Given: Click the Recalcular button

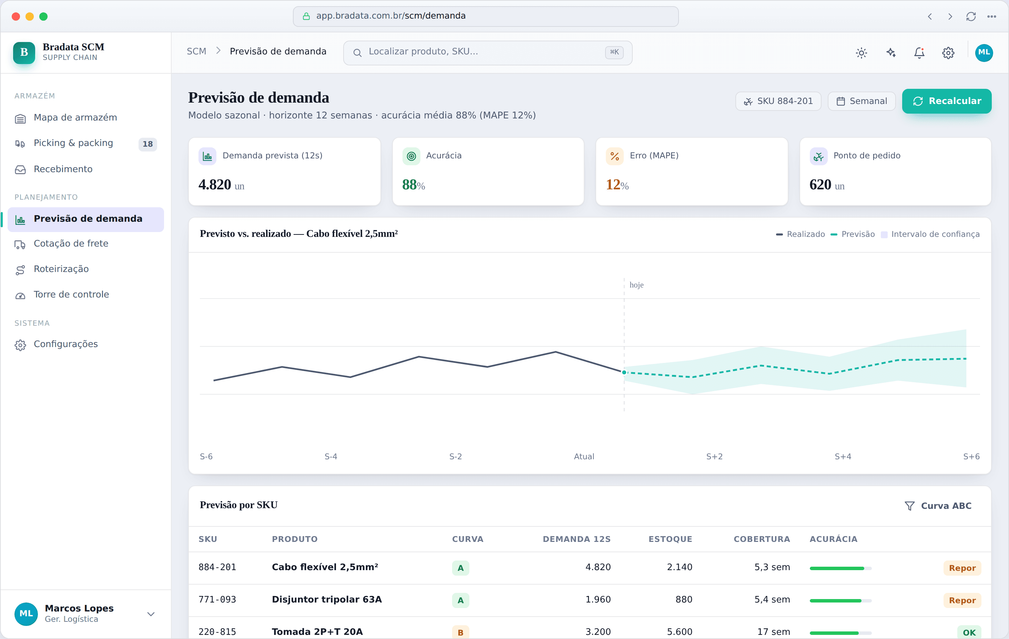Looking at the screenshot, I should click(946, 101).
